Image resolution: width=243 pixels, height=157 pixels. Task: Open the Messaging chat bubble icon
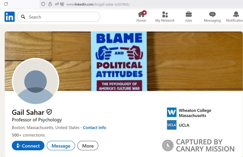[x=212, y=14]
